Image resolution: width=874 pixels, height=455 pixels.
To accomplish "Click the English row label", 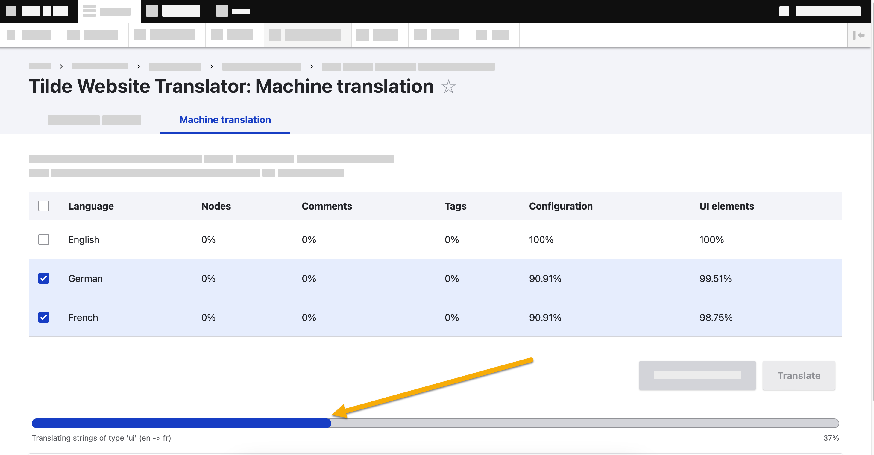I will (x=84, y=239).
